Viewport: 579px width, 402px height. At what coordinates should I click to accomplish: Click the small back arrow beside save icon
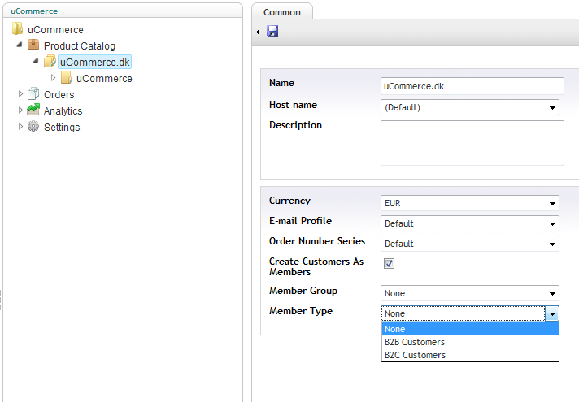click(257, 32)
